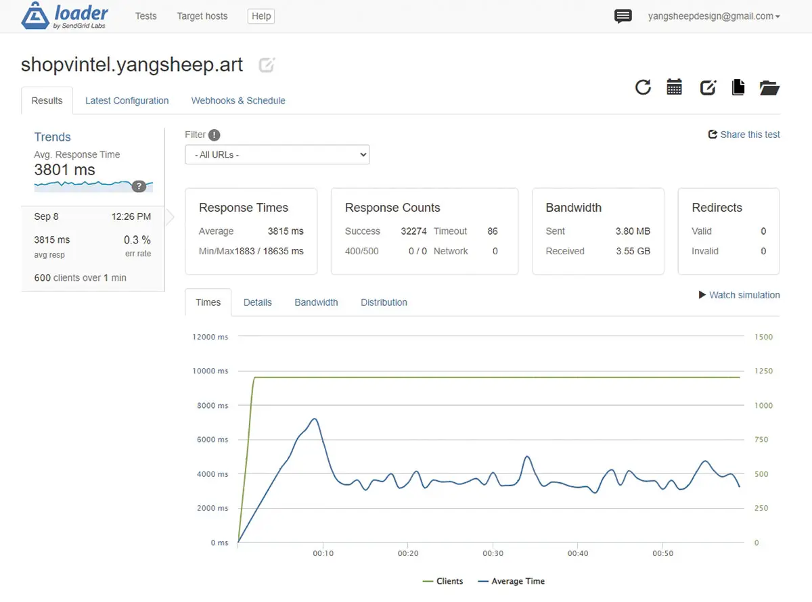This screenshot has height=602, width=812.
Task: Click the 1250 clients axis label
Action: 763,371
